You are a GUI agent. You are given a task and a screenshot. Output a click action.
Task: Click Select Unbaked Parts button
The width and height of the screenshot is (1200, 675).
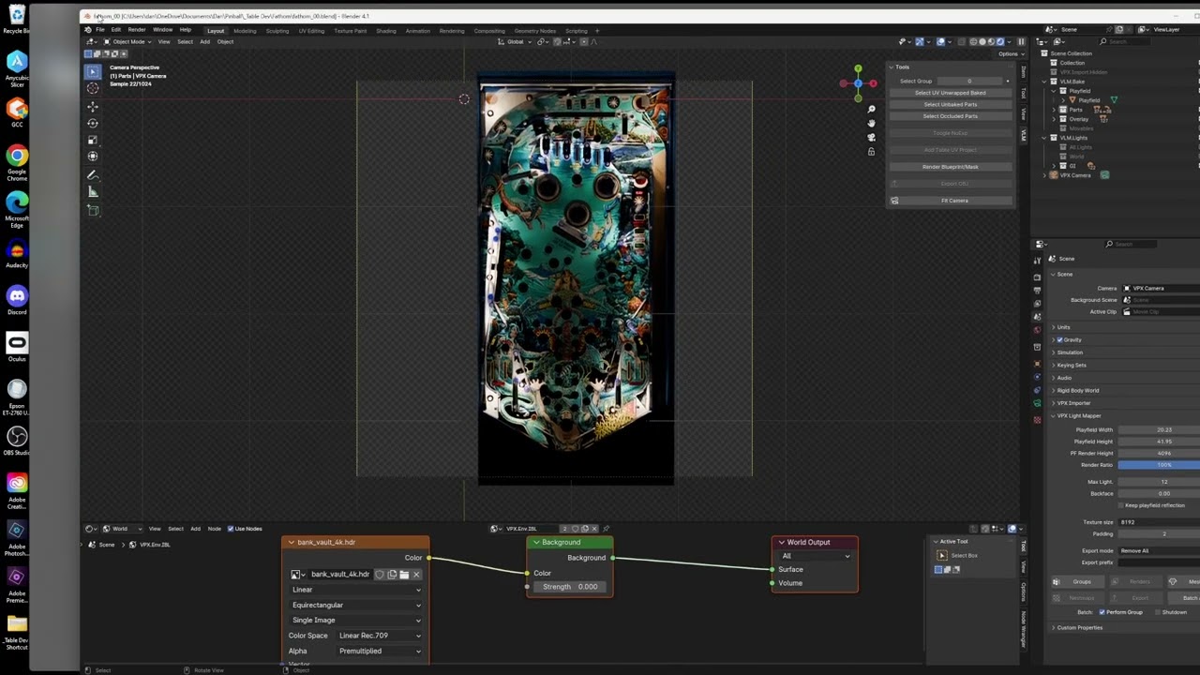[951, 104]
